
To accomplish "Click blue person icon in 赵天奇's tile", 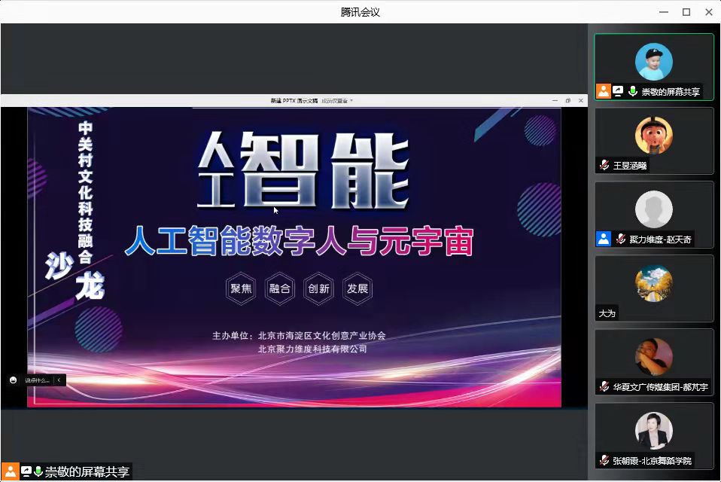I will [x=604, y=239].
